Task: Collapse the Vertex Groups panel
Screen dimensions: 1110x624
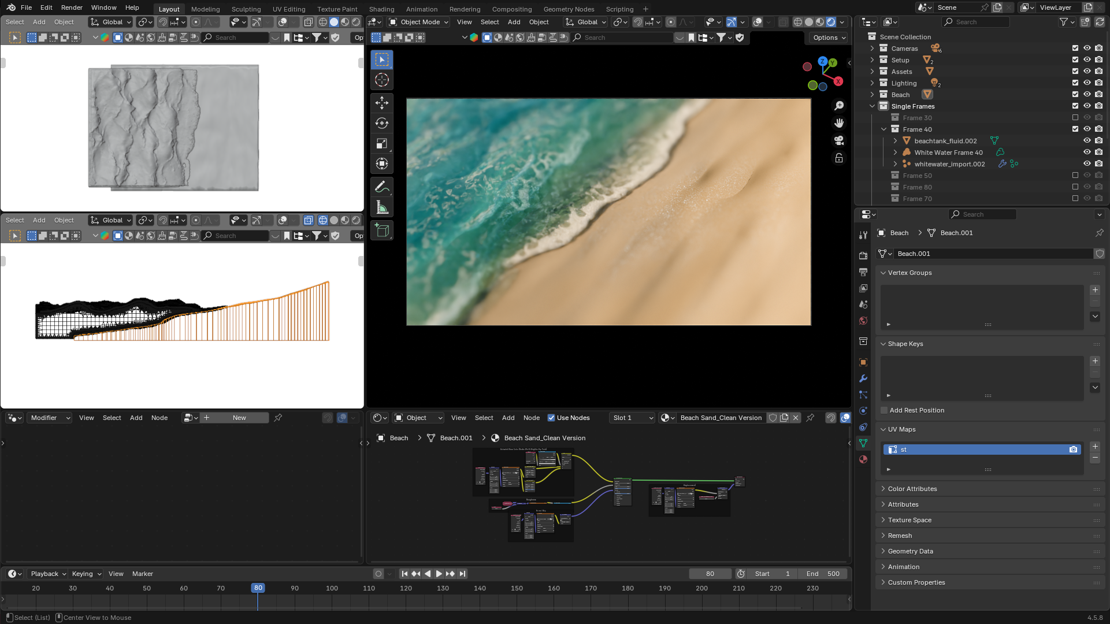Action: pos(883,273)
